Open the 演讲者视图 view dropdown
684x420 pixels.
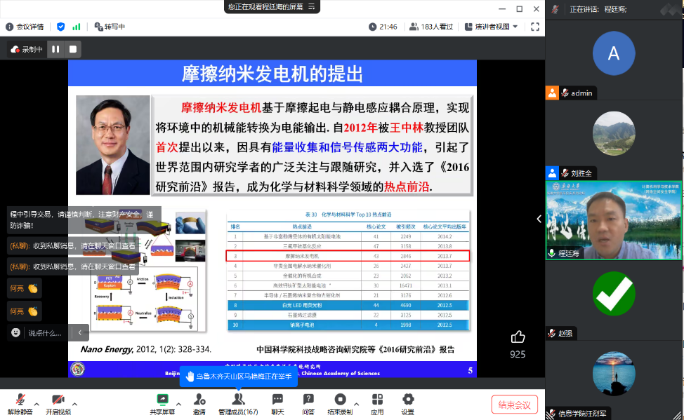coord(496,27)
